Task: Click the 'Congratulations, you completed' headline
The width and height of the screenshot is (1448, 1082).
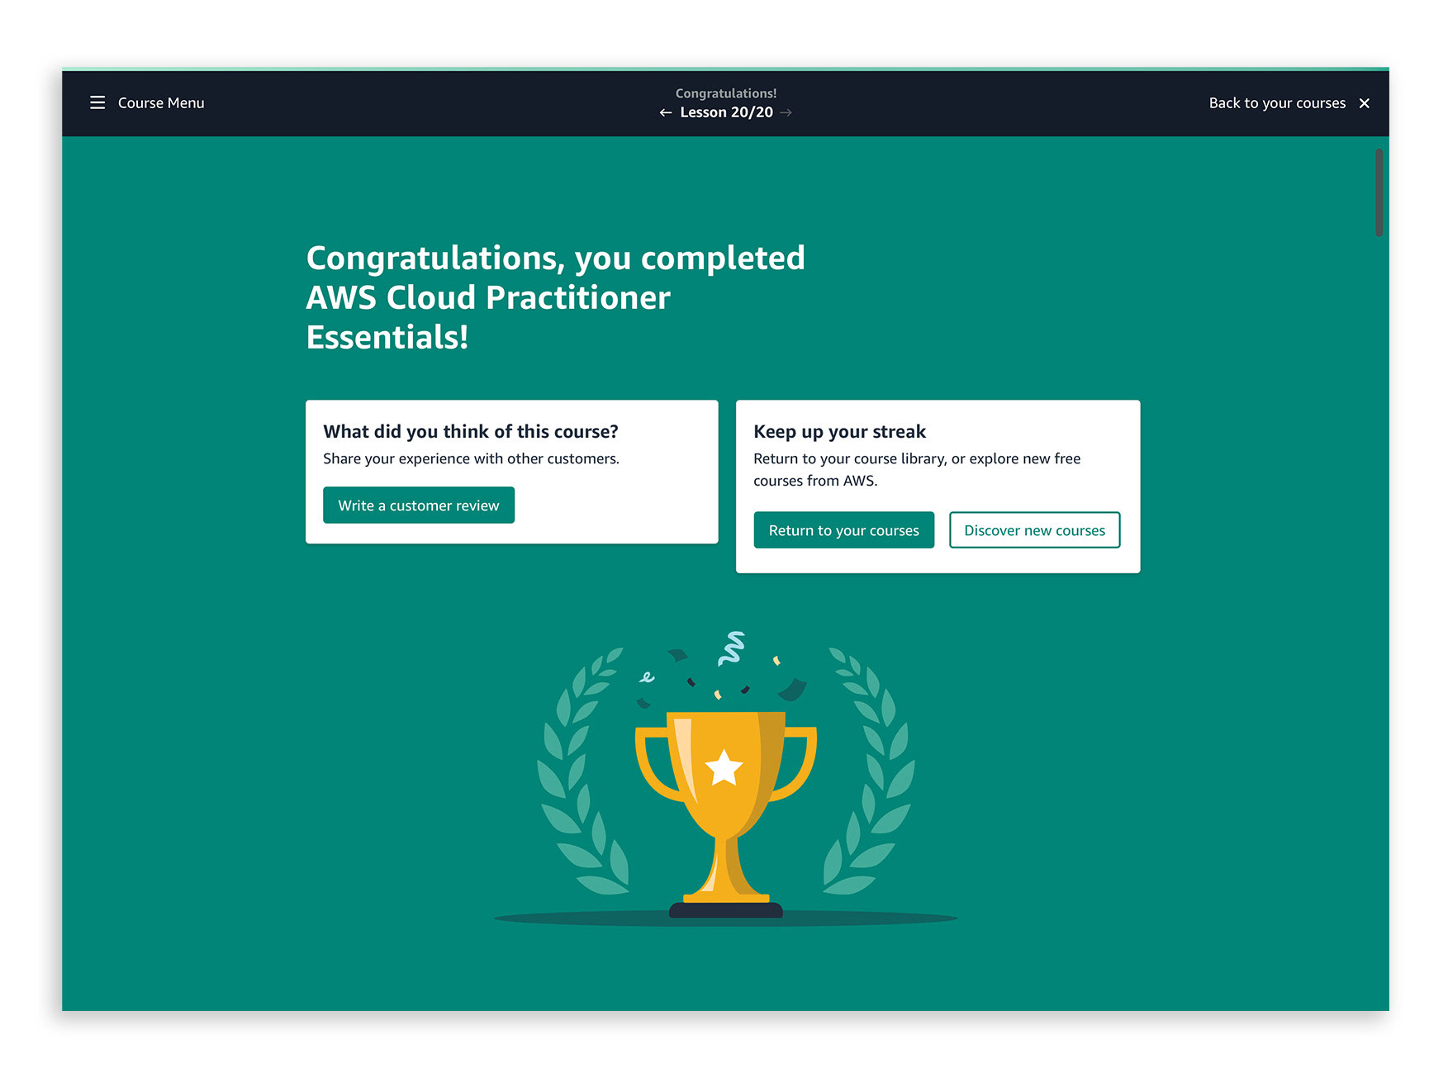Action: point(555,297)
